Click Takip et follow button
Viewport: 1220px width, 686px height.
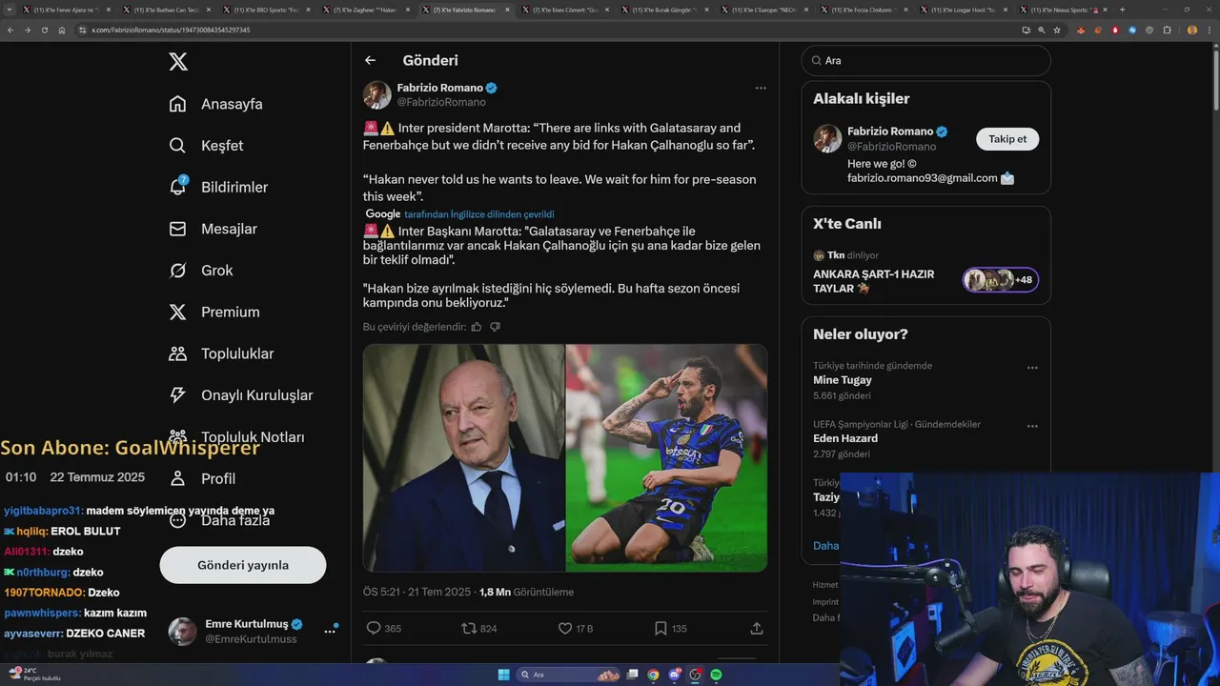pyautogui.click(x=1007, y=139)
